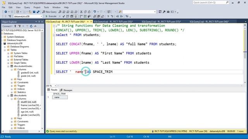
Task: Switch to the SQLQuery3.sql tab
Action: (161, 22)
